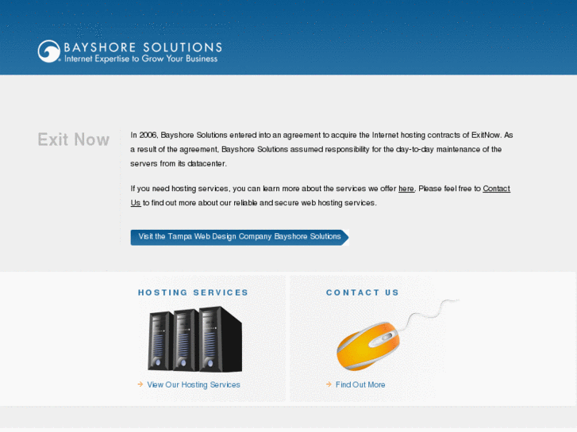The image size is (577, 432).
Task: Click the Bayshore Solutions swirl logo icon
Action: 48,51
